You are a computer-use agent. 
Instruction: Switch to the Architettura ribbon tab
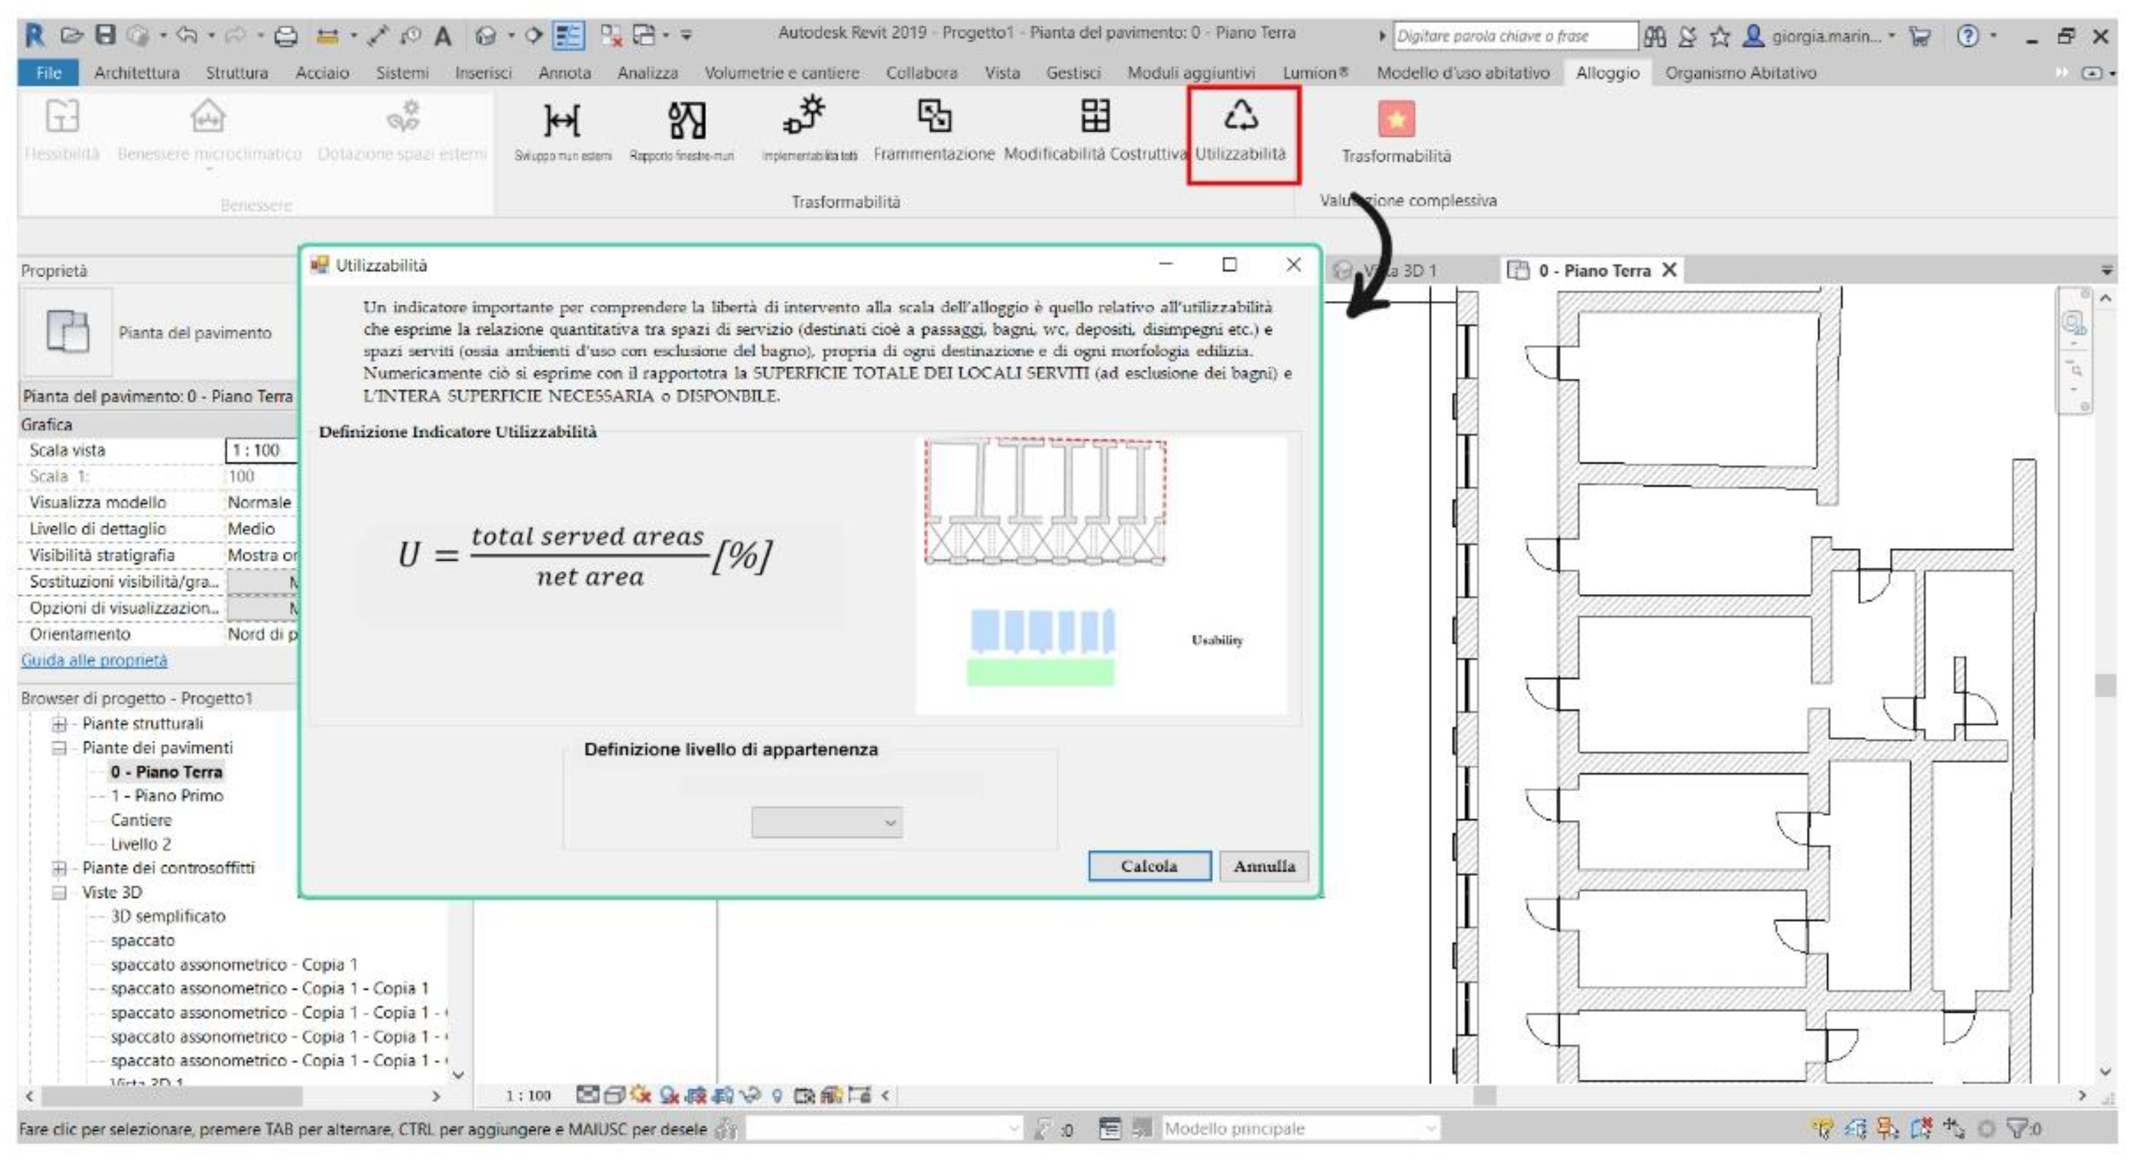tap(137, 73)
